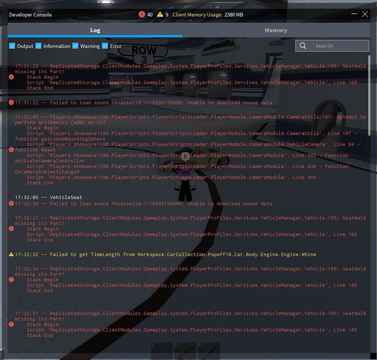Select hotbar slot 1 at the bottom
The height and width of the screenshot is (360, 377).
coord(162,351)
